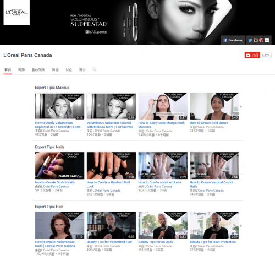Viewport: 275px width, 260px height.
Task: Show next videos in Nails row
Action: [x=243, y=166]
